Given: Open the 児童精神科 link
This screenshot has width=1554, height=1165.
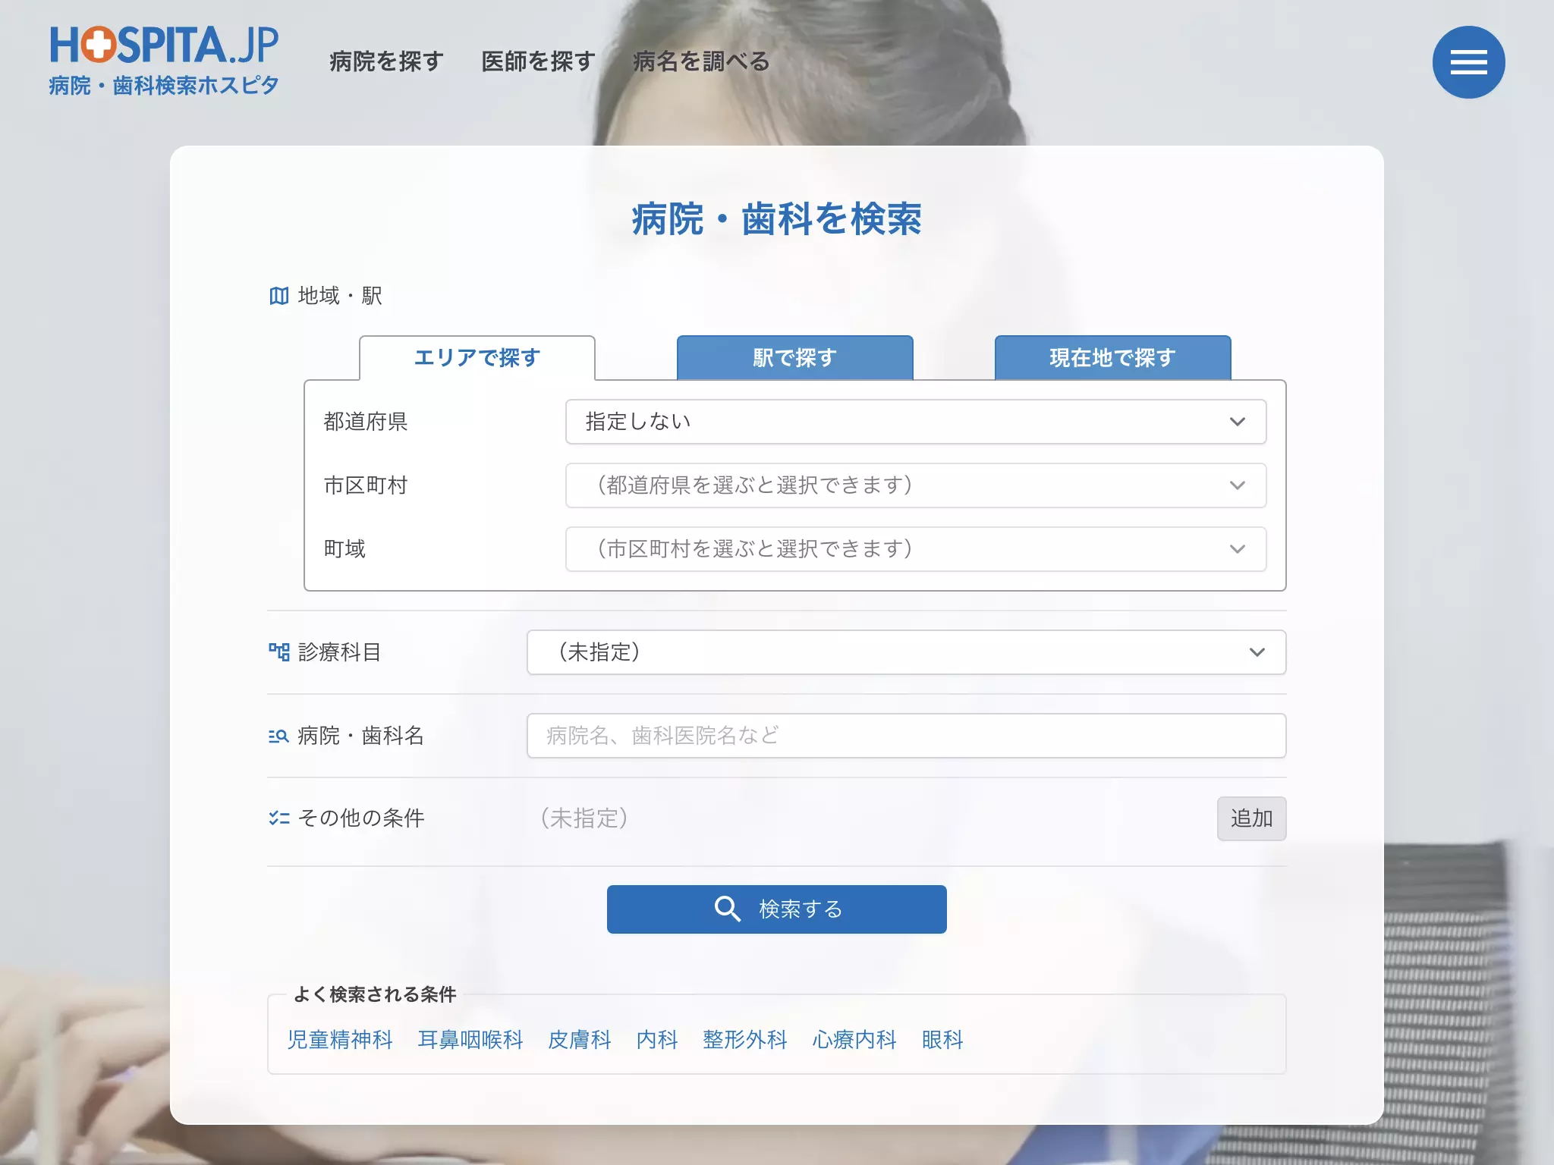Looking at the screenshot, I should (340, 1040).
